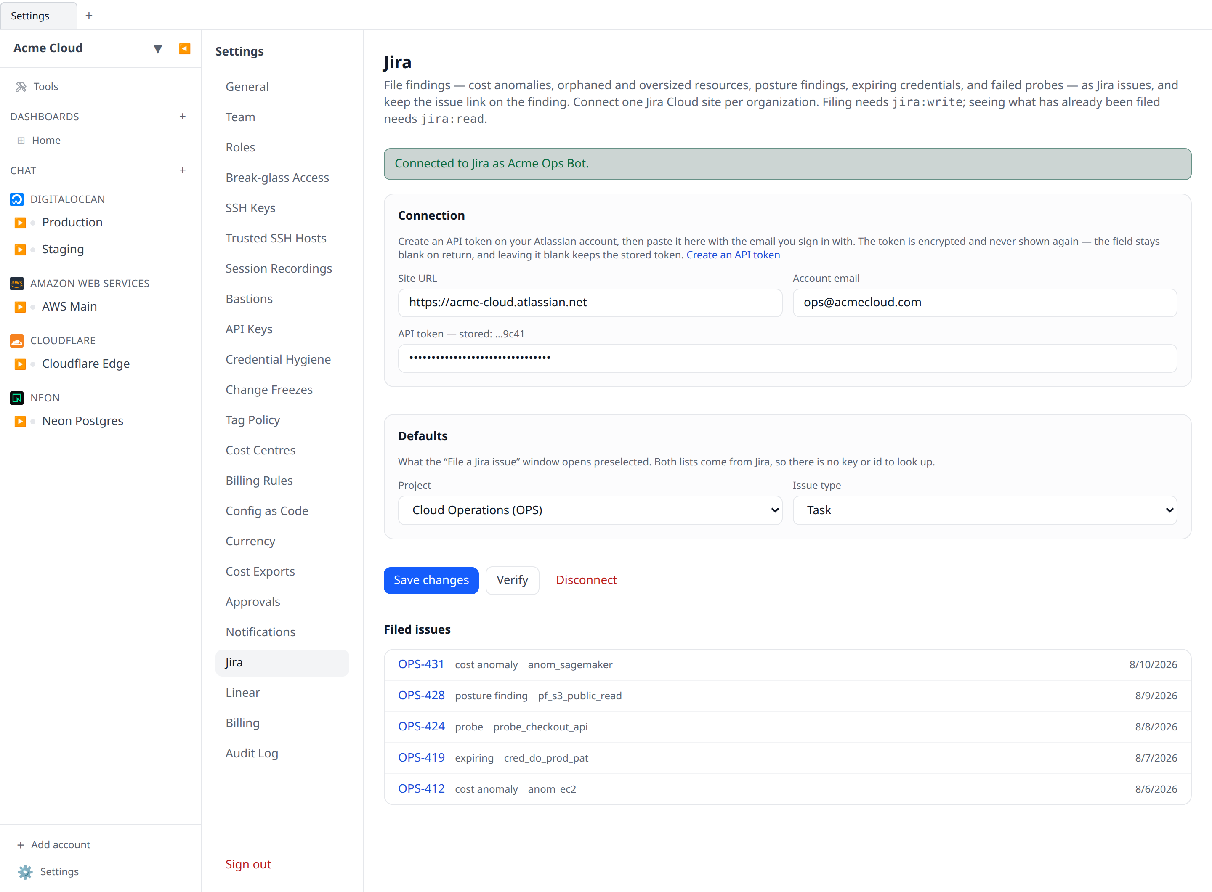Open filed issue OPS-424
The image size is (1212, 892).
pos(421,727)
